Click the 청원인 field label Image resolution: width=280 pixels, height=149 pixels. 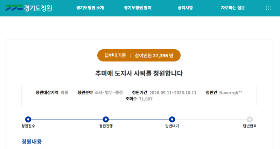point(211,92)
